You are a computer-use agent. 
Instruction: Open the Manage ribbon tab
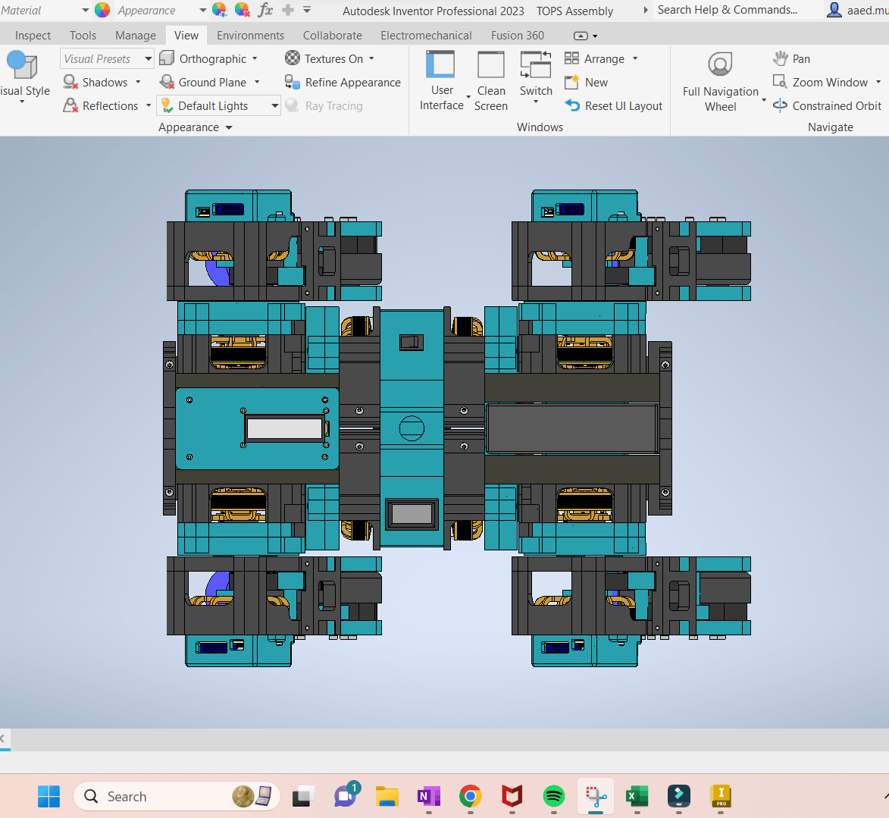point(136,35)
